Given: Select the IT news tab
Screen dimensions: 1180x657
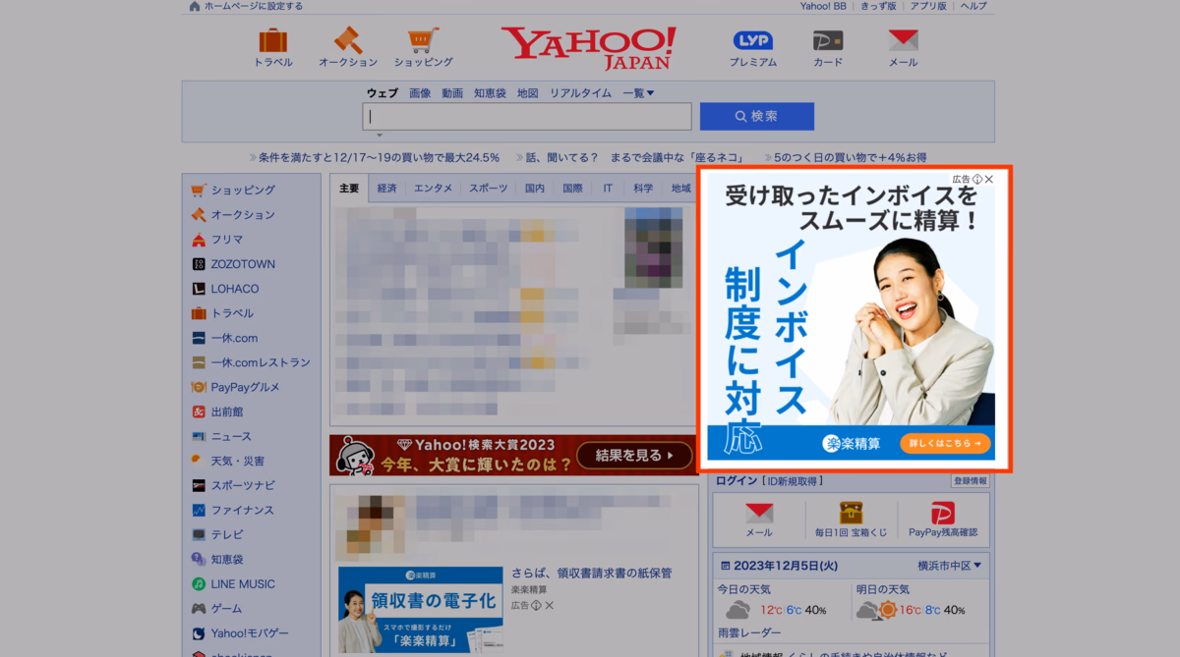Looking at the screenshot, I should (x=608, y=189).
